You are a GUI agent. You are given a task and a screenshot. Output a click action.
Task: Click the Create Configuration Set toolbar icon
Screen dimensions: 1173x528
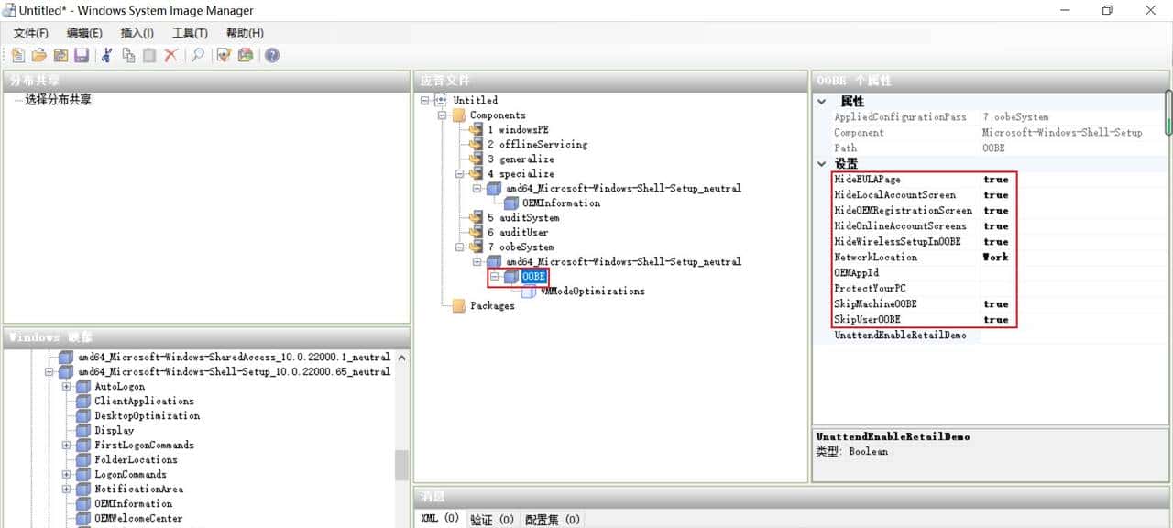click(x=246, y=55)
